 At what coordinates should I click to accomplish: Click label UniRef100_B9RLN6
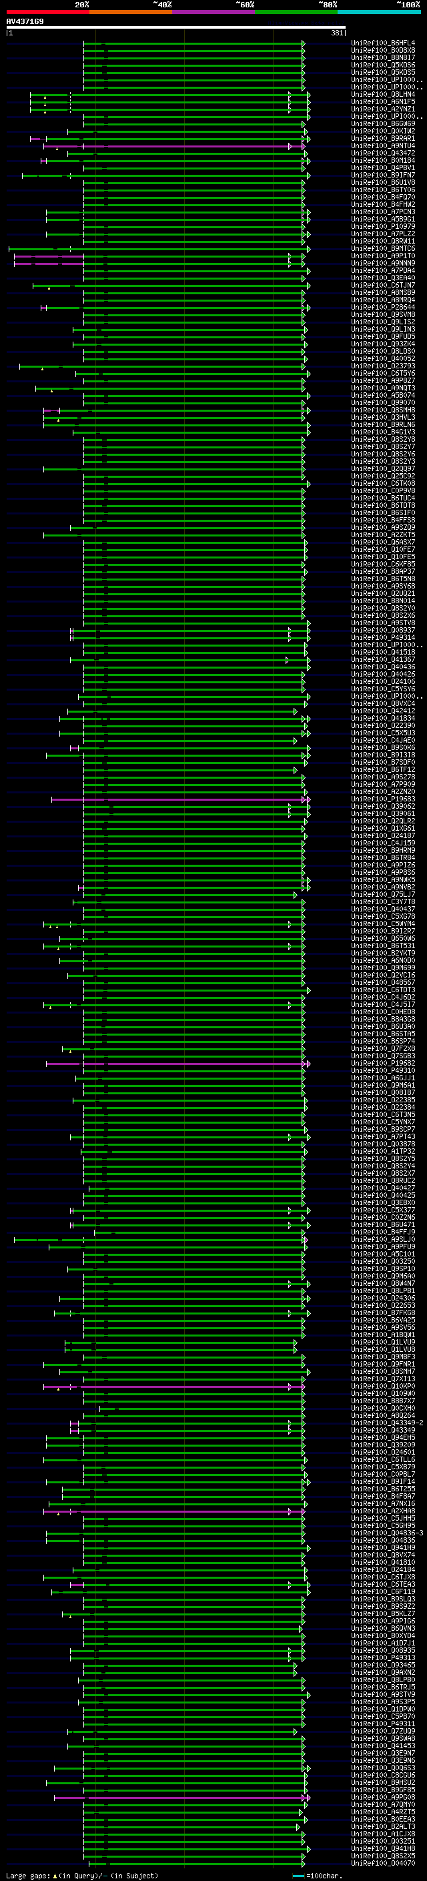(383, 425)
